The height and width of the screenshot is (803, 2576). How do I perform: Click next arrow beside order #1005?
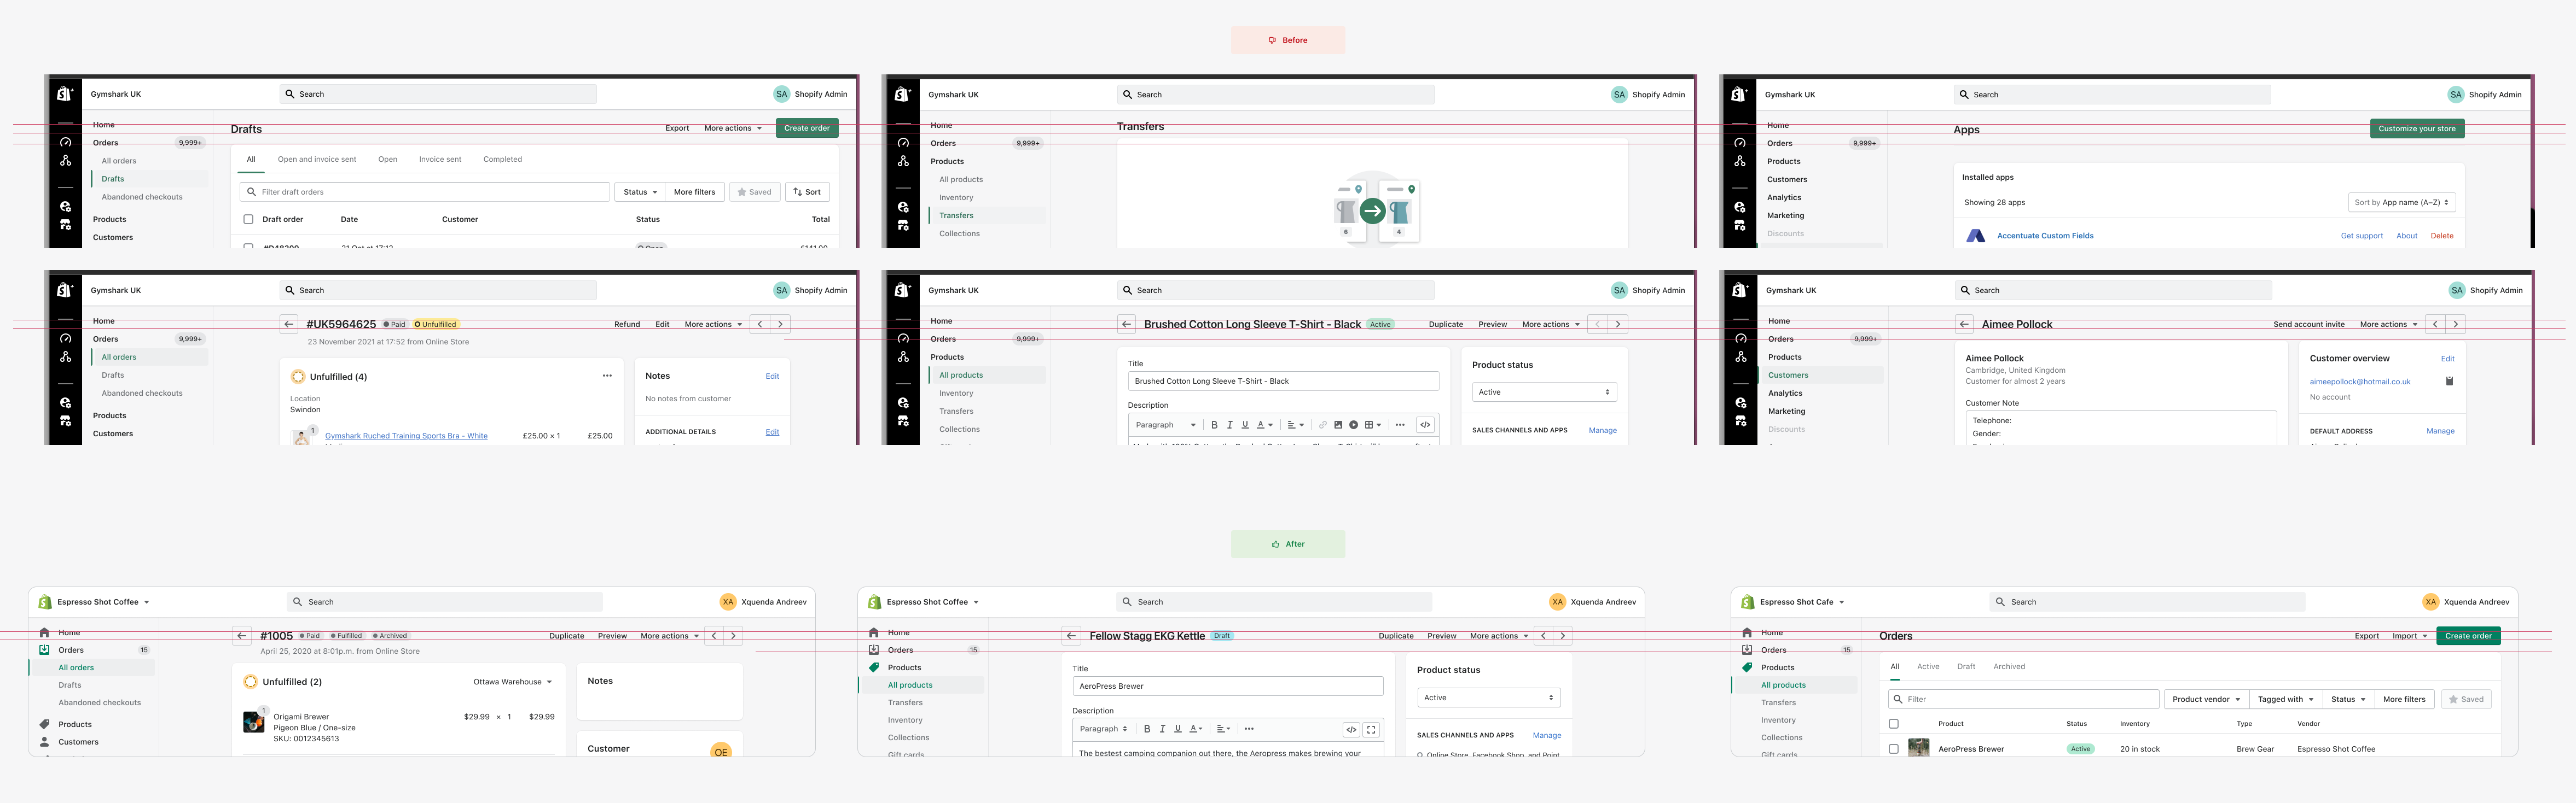(x=733, y=635)
